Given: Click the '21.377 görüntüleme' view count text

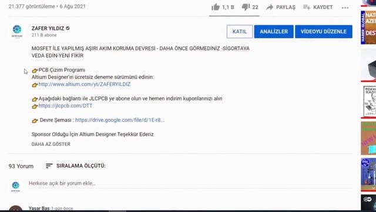Looking at the screenshot, I should point(31,6).
